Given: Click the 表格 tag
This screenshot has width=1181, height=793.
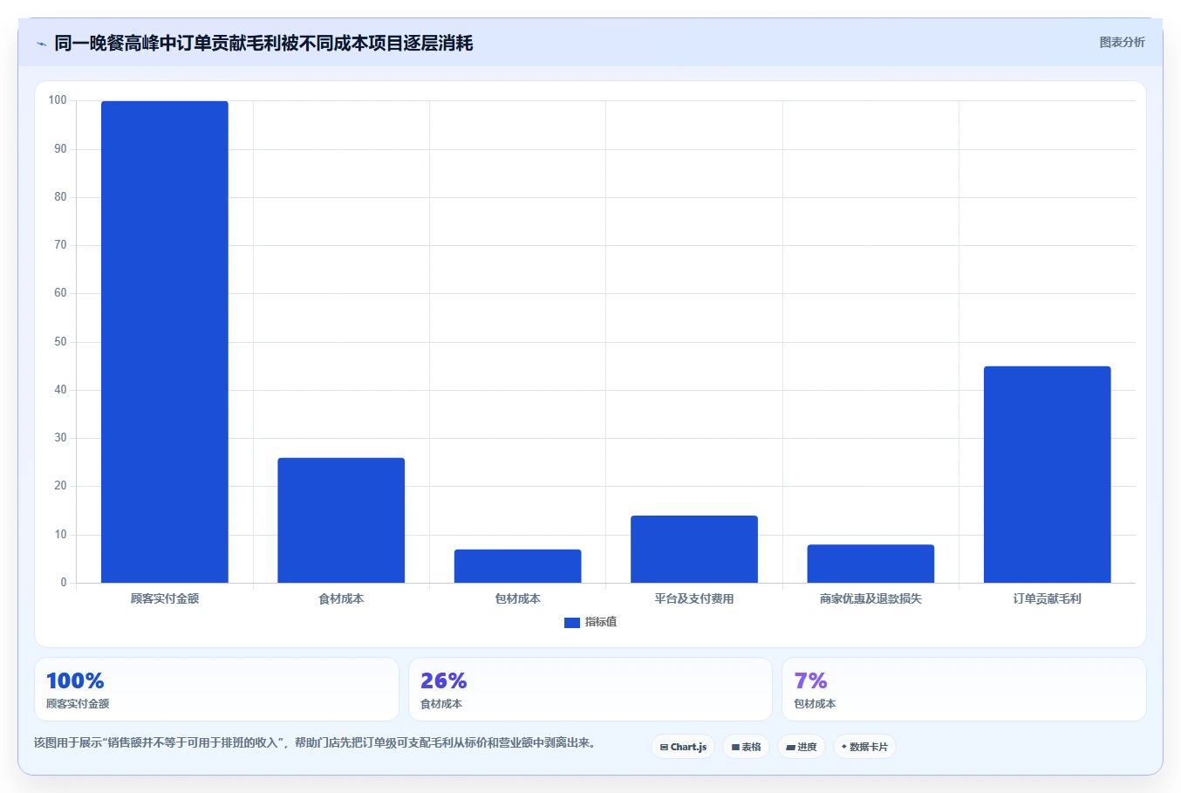Looking at the screenshot, I should [x=746, y=747].
